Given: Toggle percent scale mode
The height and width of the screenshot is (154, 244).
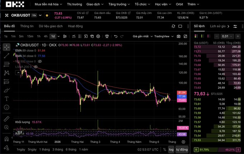Looking at the screenshot, I should point(164,150).
